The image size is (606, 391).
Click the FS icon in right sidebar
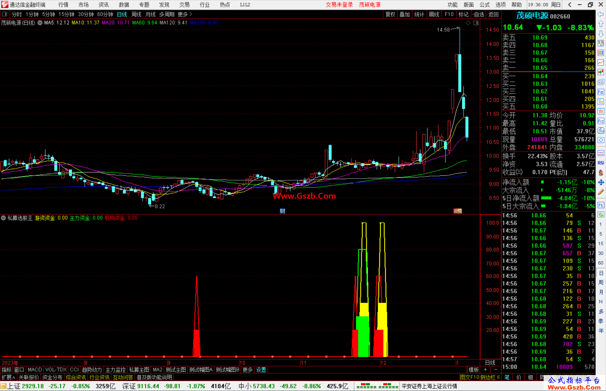click(x=601, y=205)
